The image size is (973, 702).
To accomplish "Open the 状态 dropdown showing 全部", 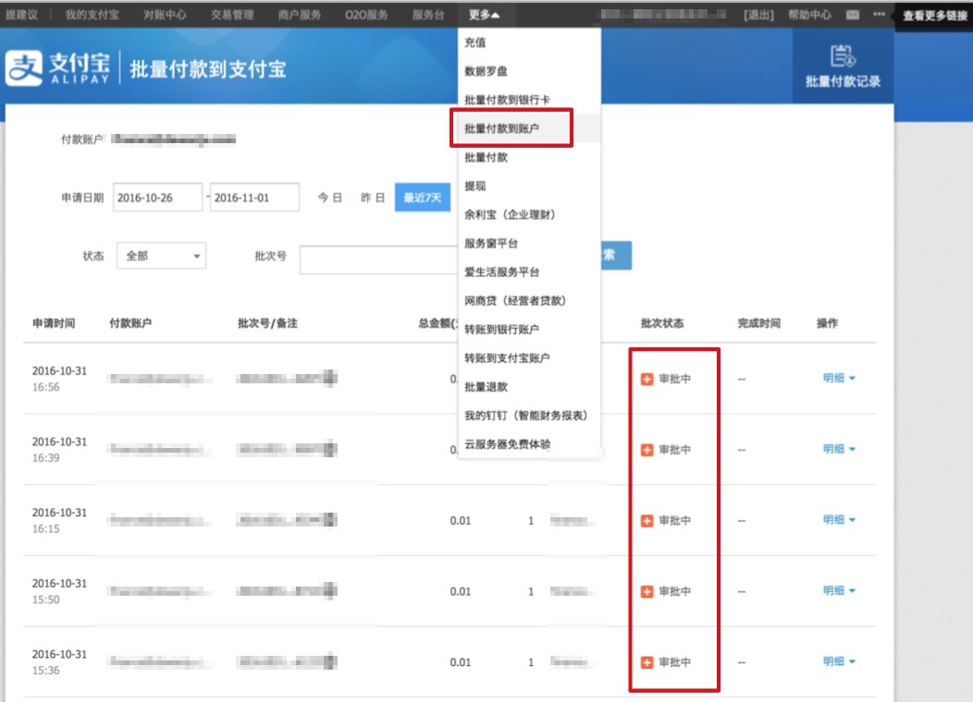I will (161, 256).
